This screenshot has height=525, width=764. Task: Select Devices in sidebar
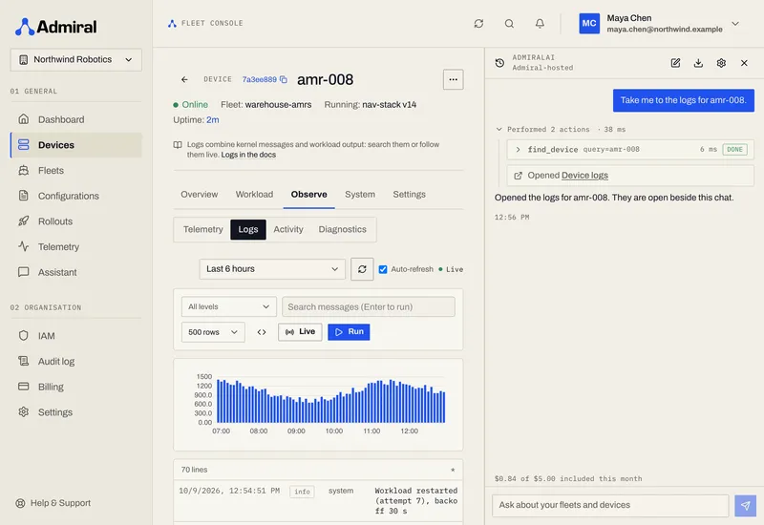tap(76, 145)
